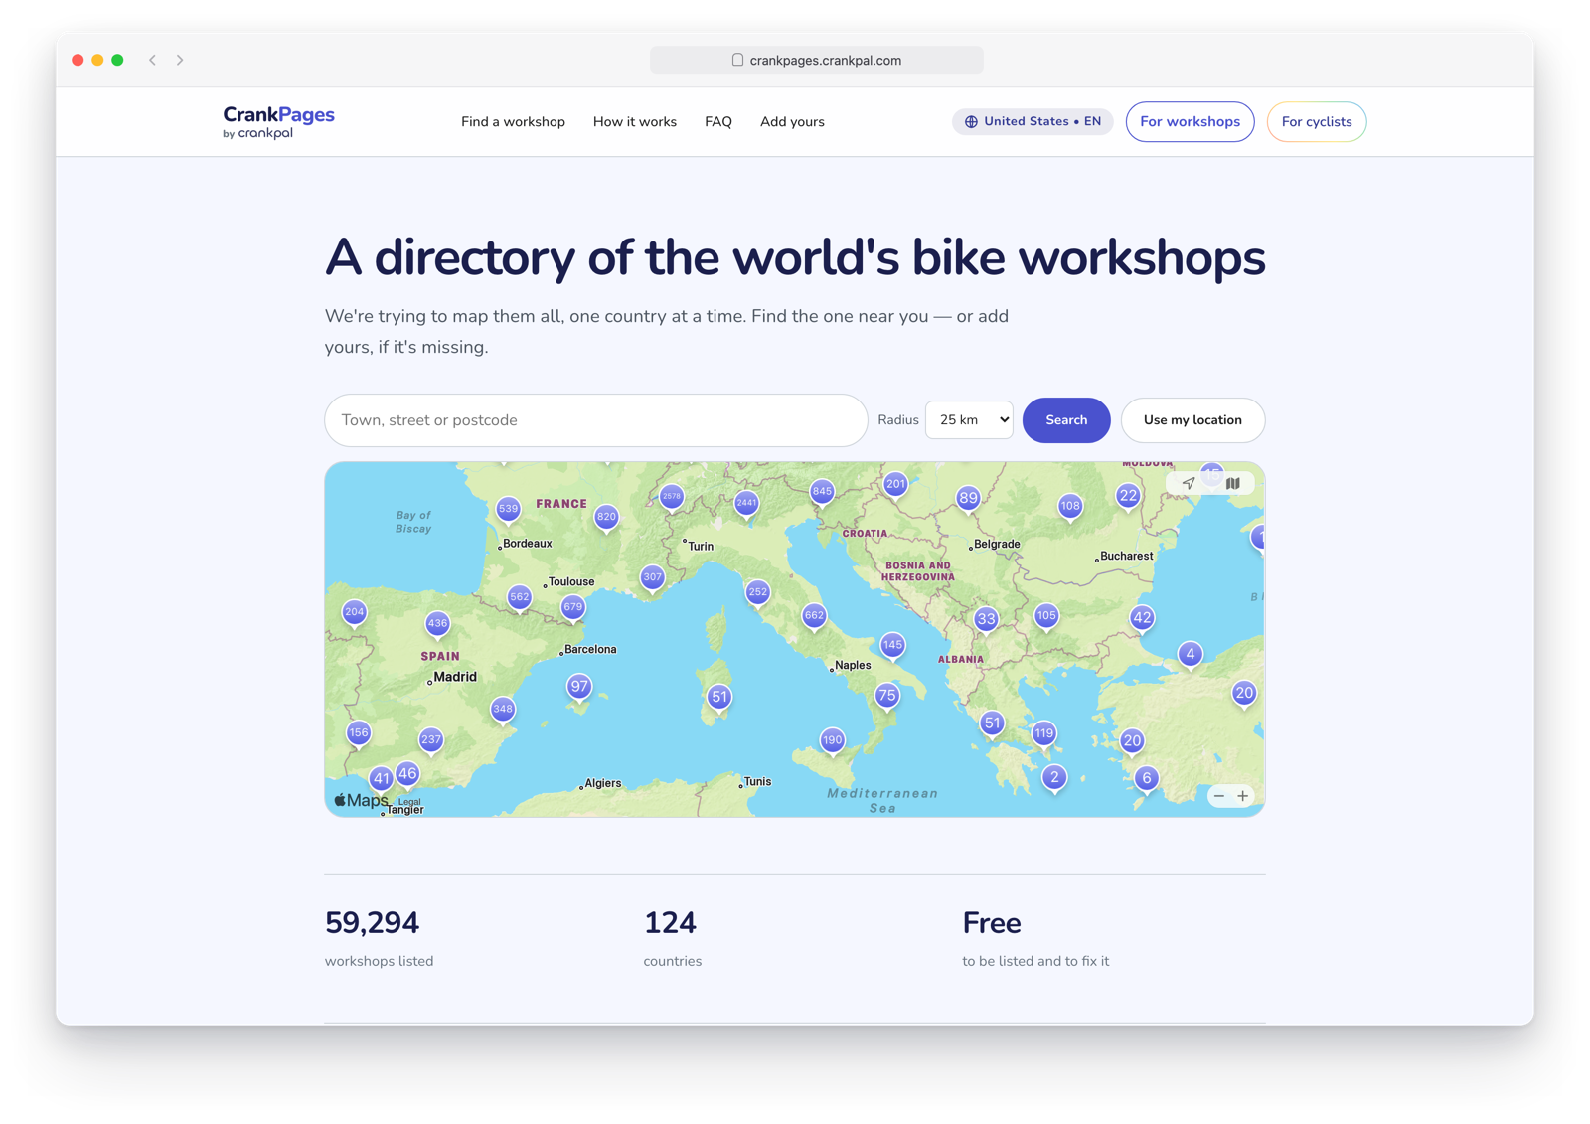Open United States EN language selector
This screenshot has width=1590, height=1124.
tap(1033, 121)
